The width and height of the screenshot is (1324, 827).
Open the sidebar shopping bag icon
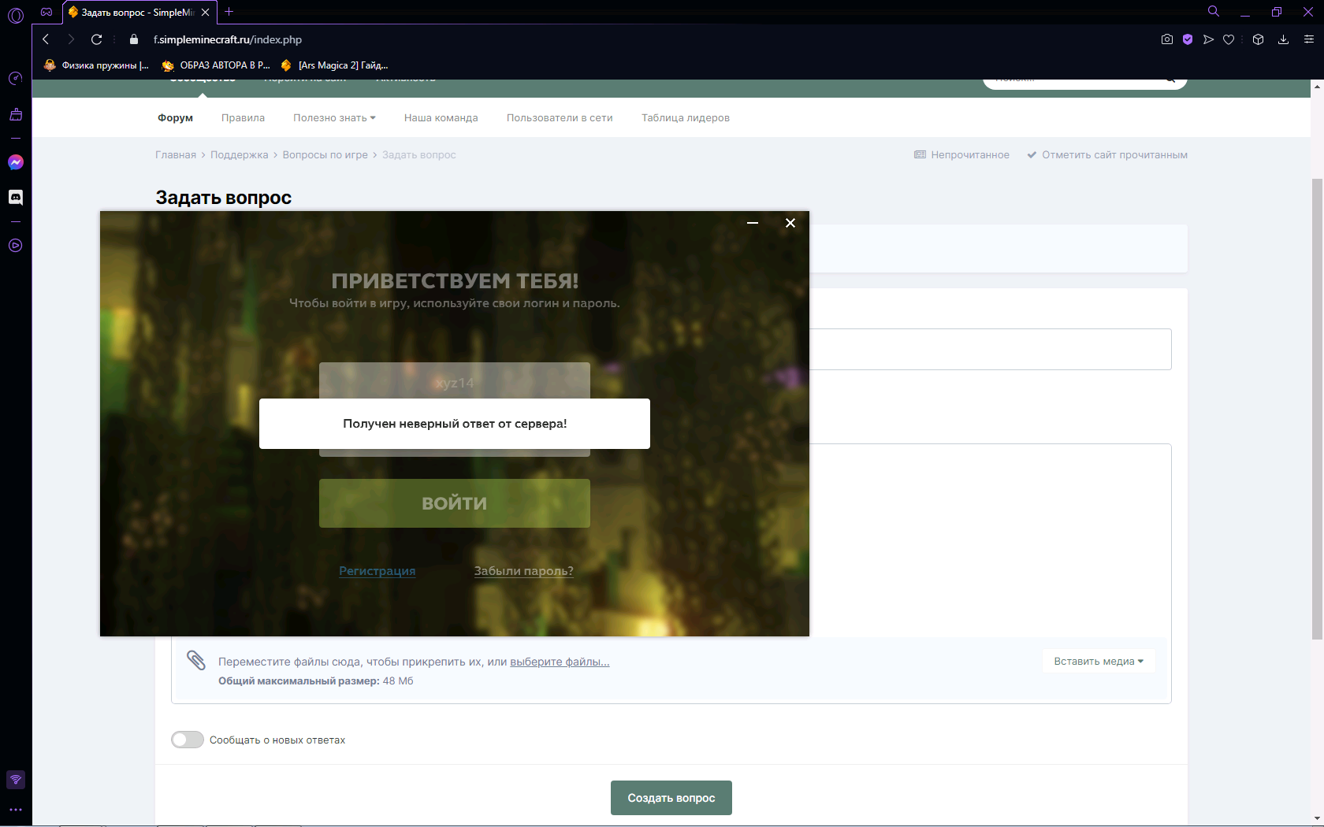tap(16, 115)
